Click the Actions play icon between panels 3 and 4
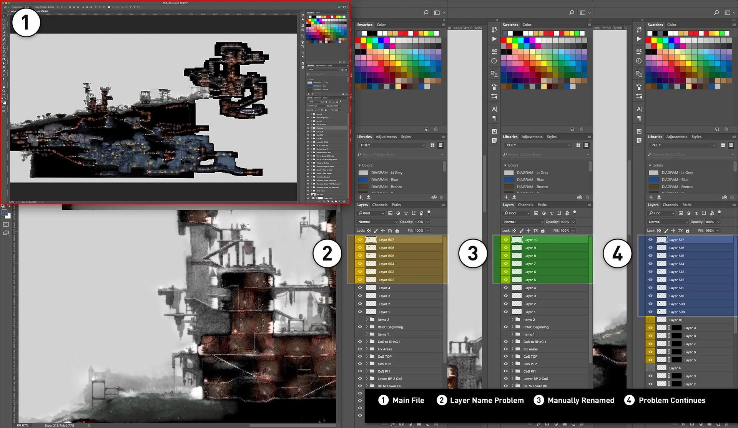 click(639, 39)
